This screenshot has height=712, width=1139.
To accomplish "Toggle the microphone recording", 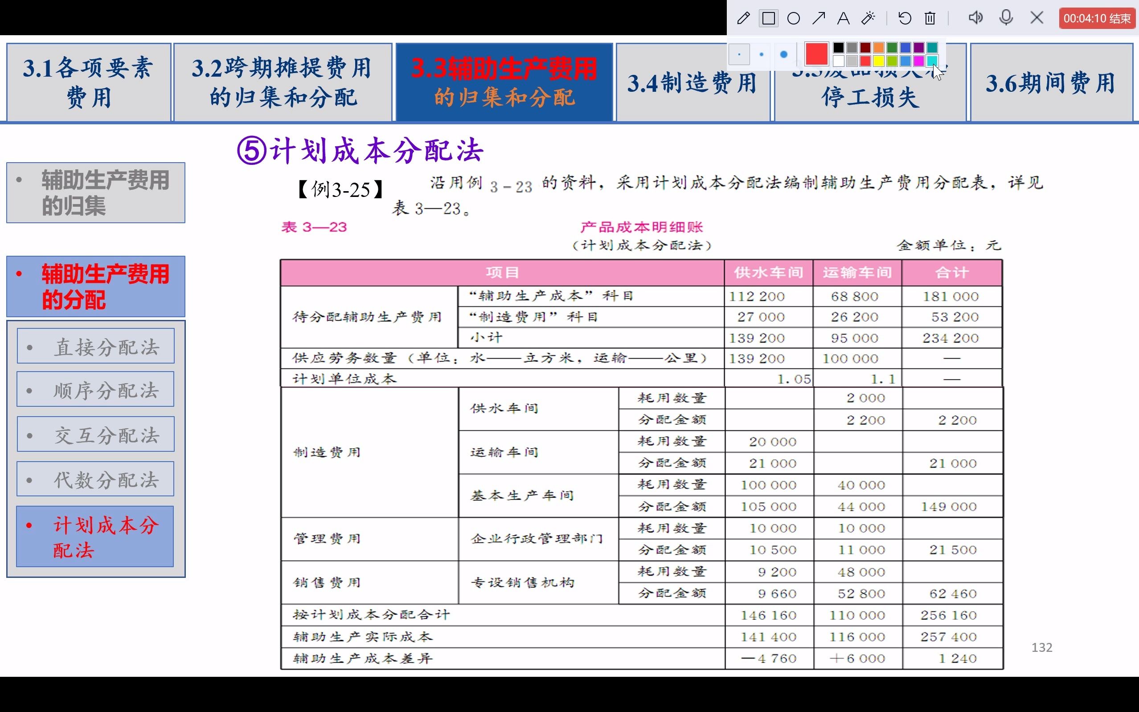I will coord(1006,18).
